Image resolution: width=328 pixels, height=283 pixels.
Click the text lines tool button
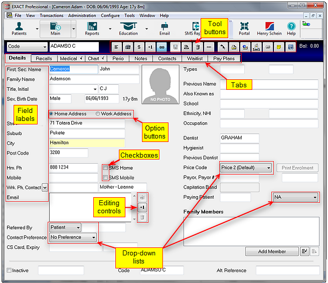tap(116, 47)
